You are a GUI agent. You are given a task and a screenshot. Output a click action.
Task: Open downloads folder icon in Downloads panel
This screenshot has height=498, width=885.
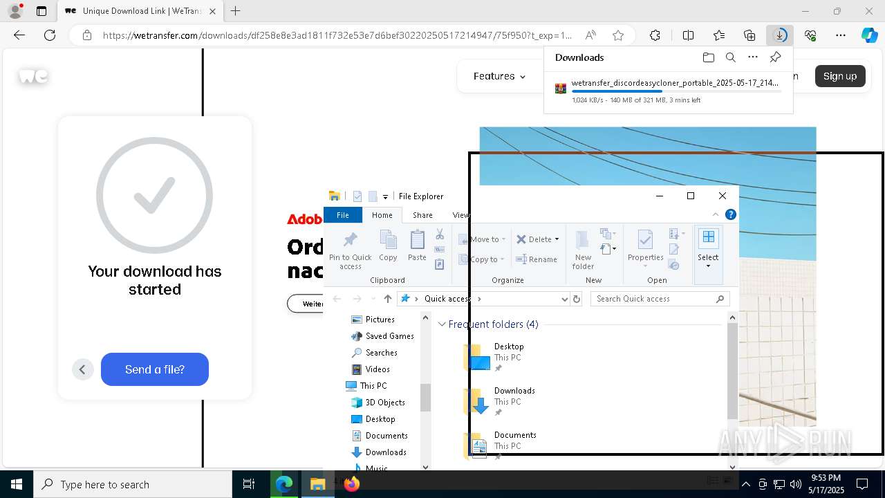click(708, 57)
